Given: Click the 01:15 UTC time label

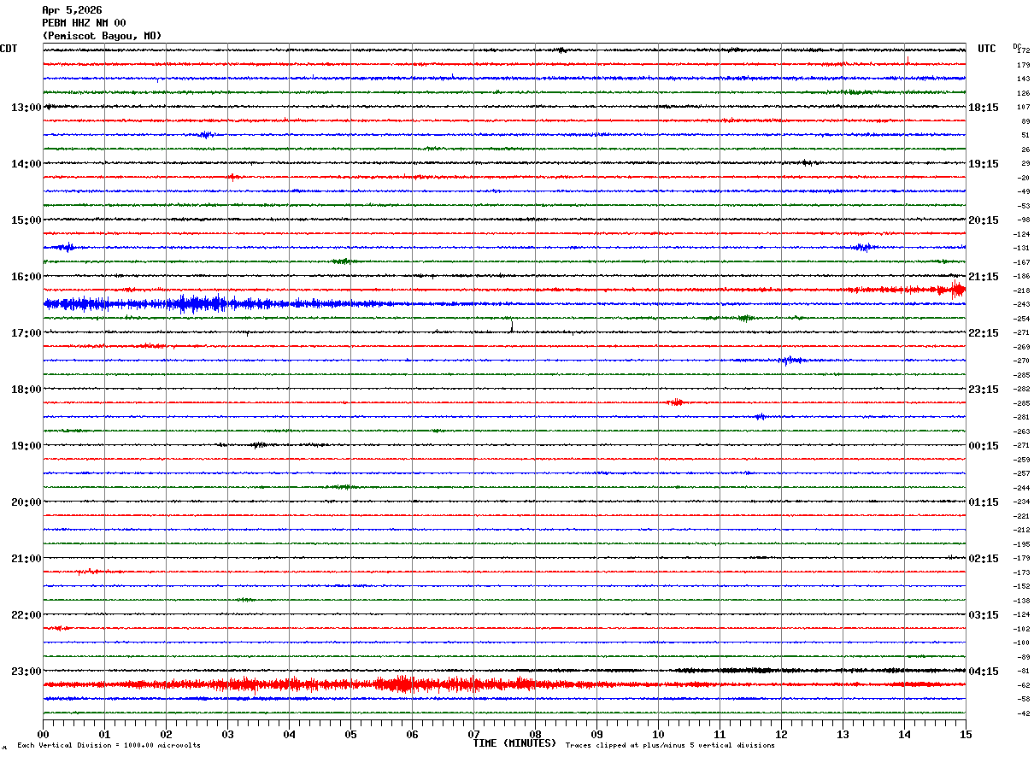Looking at the screenshot, I should (x=984, y=502).
